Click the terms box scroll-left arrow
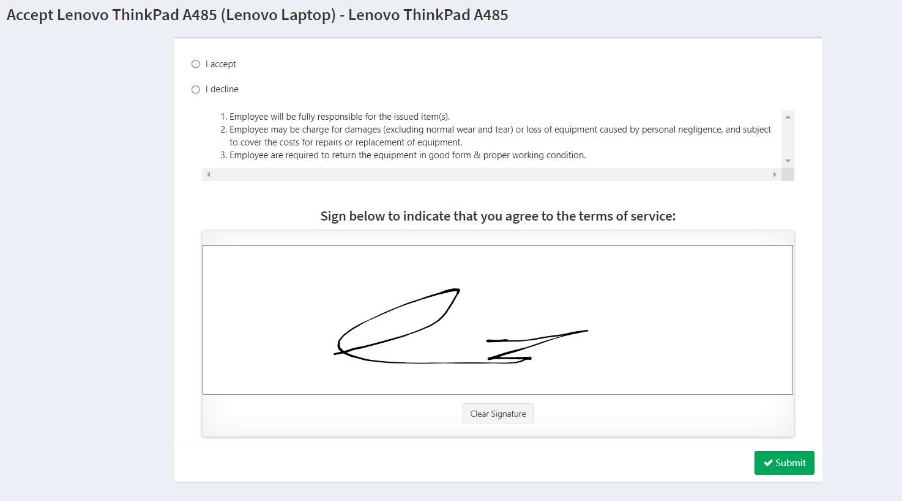This screenshot has height=501, width=902. [209, 175]
